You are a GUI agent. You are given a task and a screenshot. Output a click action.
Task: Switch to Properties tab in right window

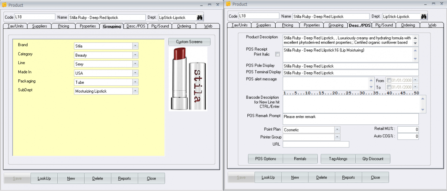pos(312,25)
